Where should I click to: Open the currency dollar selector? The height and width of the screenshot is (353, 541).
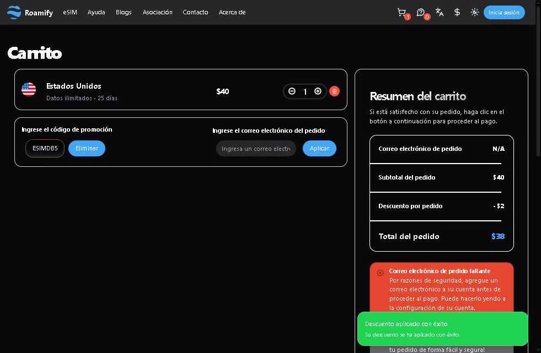pyautogui.click(x=457, y=13)
